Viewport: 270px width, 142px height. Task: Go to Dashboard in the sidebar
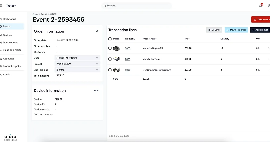(x=9, y=19)
